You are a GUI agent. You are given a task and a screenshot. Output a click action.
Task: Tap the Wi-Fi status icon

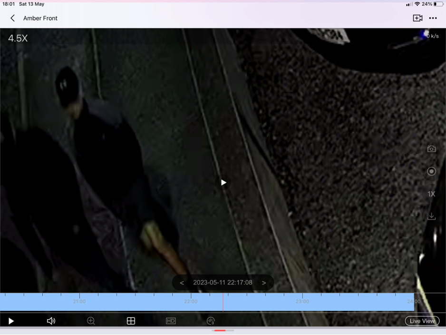coord(417,4)
